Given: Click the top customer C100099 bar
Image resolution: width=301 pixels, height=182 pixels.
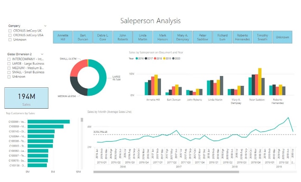Looking at the screenshot, I should (x=49, y=122).
